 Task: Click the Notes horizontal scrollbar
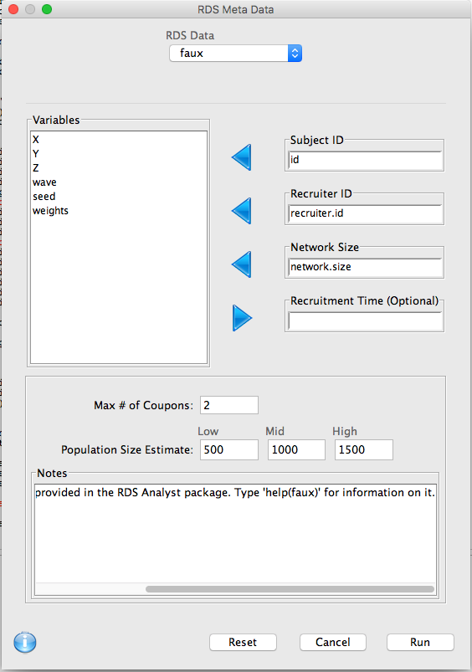click(x=290, y=589)
